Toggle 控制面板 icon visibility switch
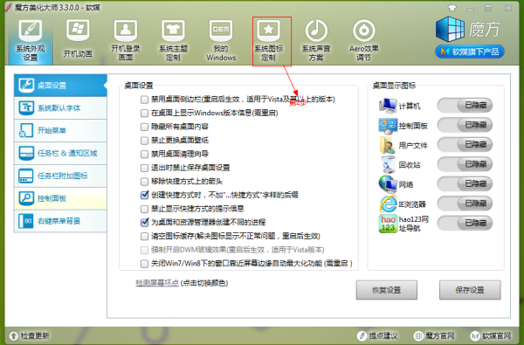The width and height of the screenshot is (524, 345). point(465,125)
